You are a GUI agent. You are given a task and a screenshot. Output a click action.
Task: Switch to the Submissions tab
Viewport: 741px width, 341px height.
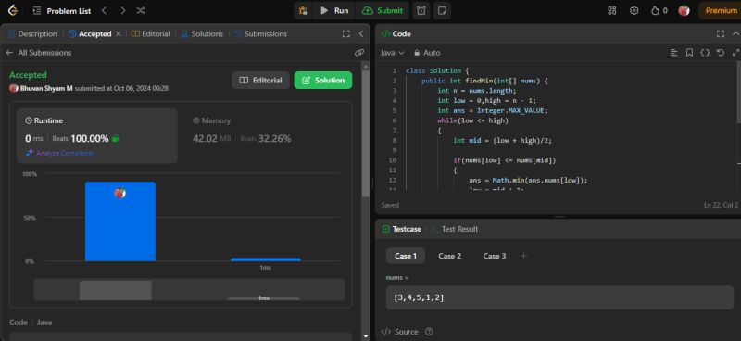[x=261, y=34]
